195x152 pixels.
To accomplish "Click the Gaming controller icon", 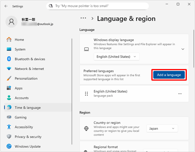I will tap(9, 117).
